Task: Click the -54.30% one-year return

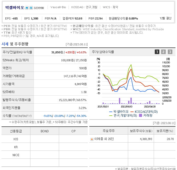Action: click(x=81, y=116)
